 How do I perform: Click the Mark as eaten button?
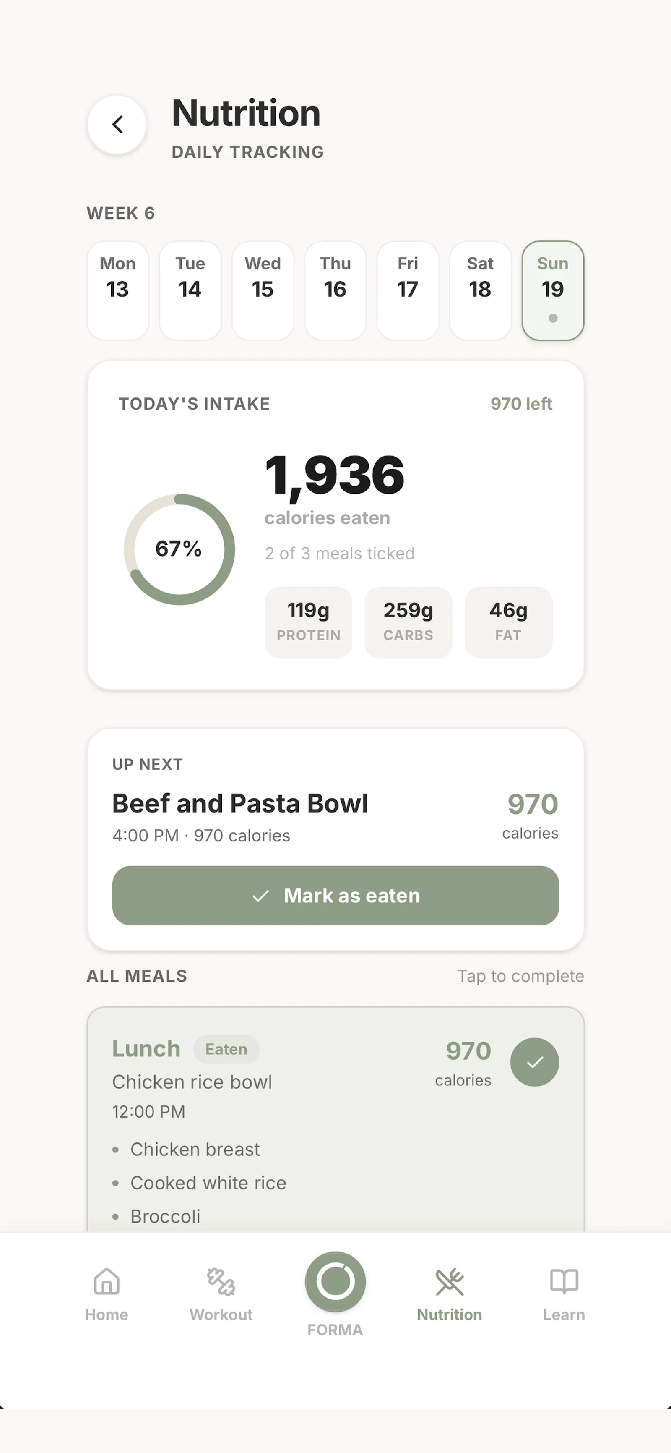pos(335,895)
